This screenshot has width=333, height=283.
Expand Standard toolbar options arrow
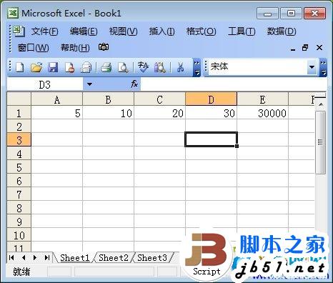click(197, 68)
